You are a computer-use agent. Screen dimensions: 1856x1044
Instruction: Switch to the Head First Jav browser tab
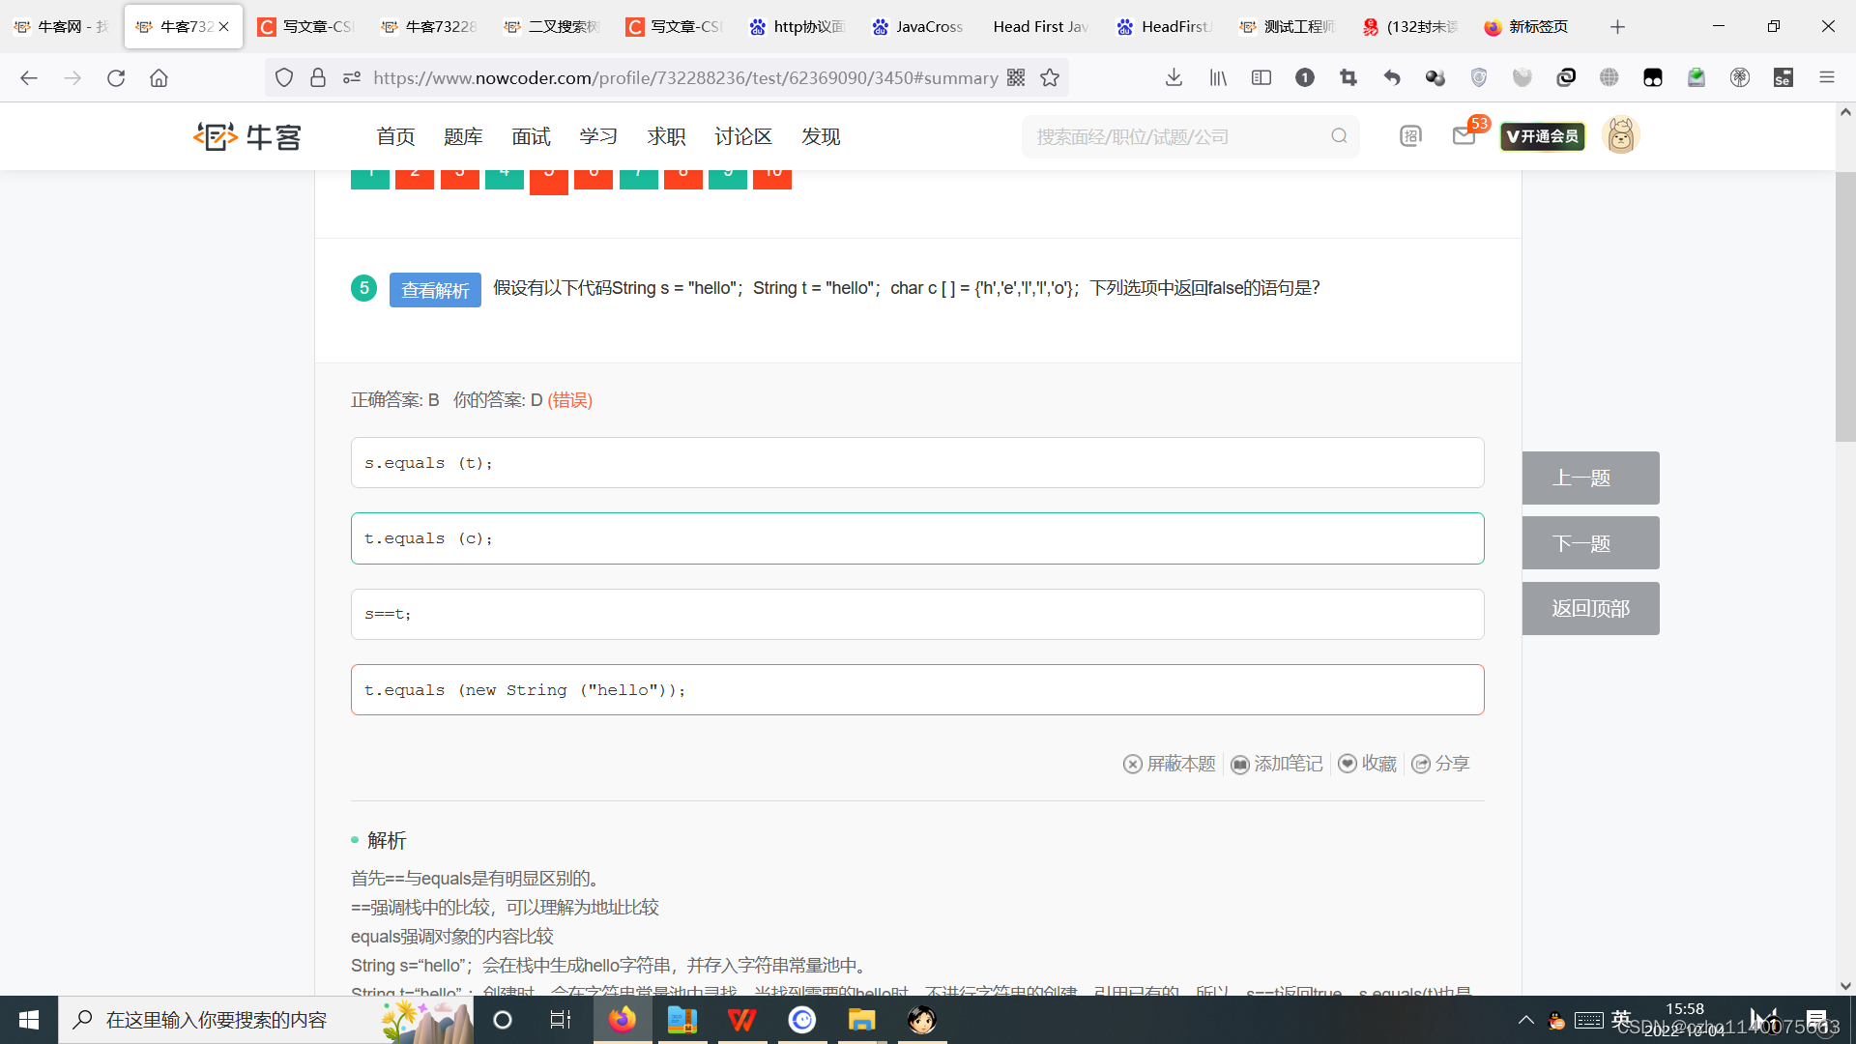[x=1039, y=26]
